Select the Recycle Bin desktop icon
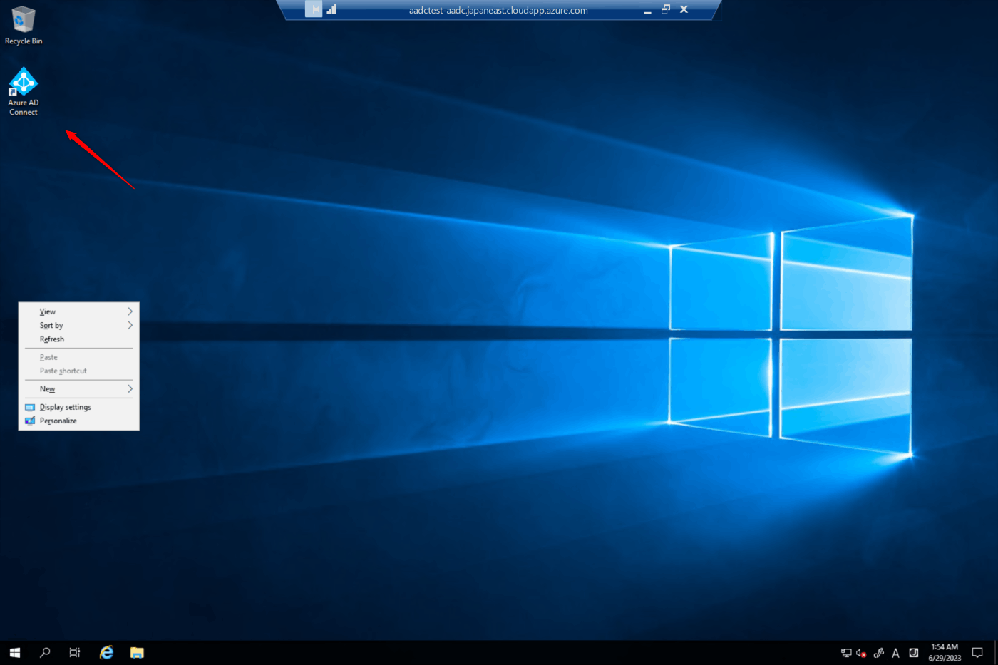This screenshot has height=665, width=998. [x=24, y=26]
